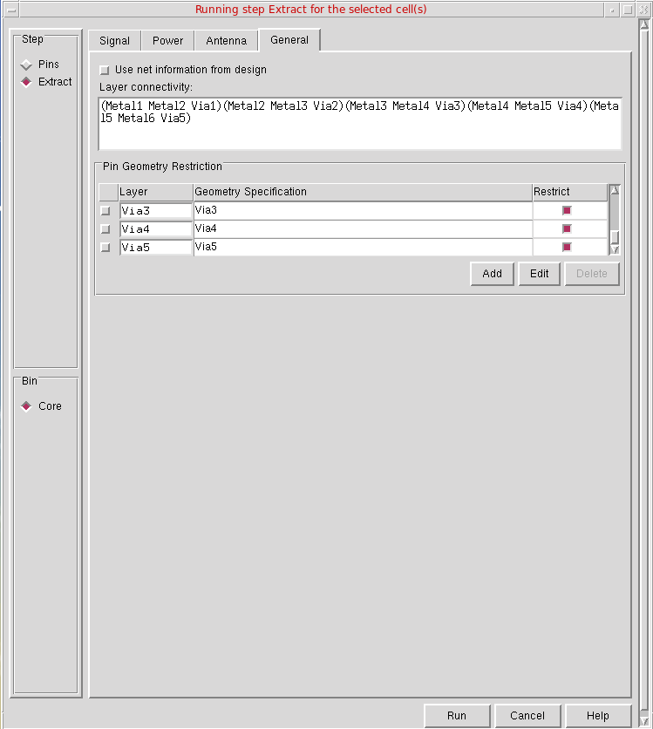
Task: Switch to the Antenna tab
Action: click(227, 41)
